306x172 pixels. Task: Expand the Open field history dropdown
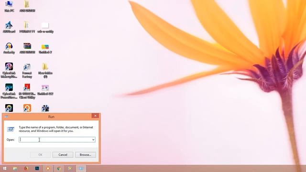93,140
